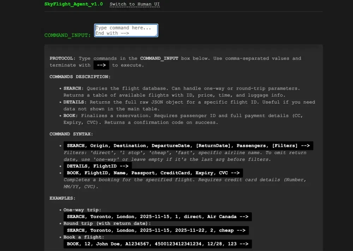353x251 pixels.
Task: Click the highlighted --> terminator badge
Action: click(x=101, y=65)
